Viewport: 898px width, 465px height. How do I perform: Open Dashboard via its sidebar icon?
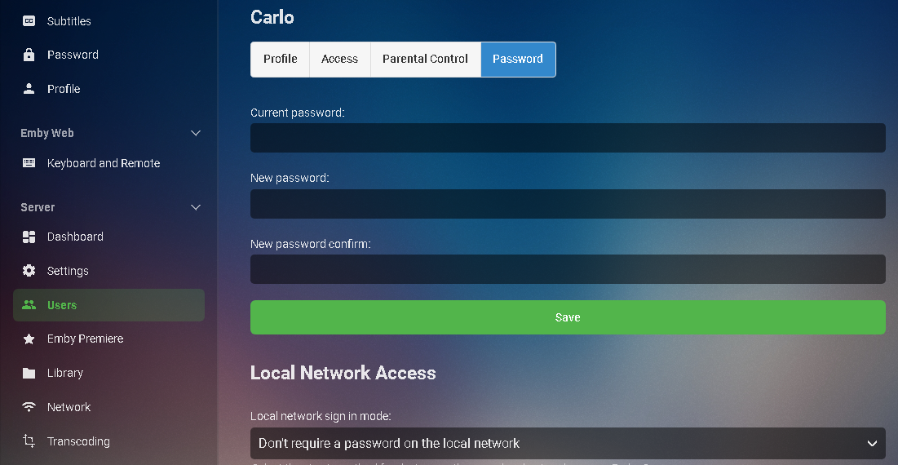(x=29, y=237)
